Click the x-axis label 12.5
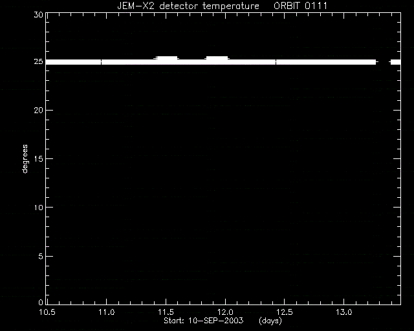Viewport: 414px width, 331px height. (x=285, y=312)
